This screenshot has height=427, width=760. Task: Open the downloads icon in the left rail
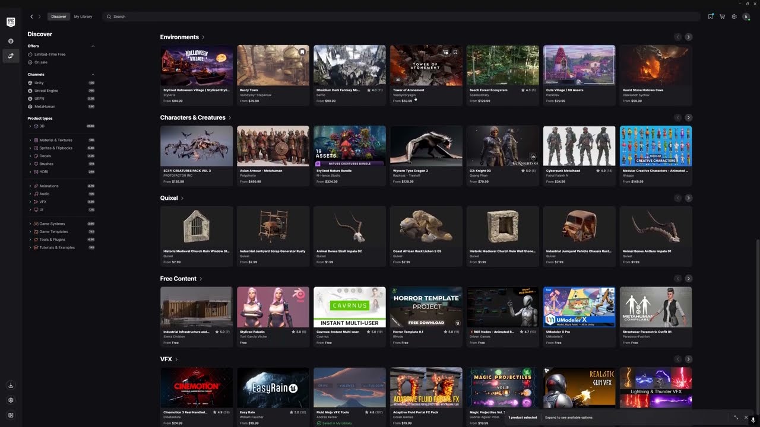(11, 385)
